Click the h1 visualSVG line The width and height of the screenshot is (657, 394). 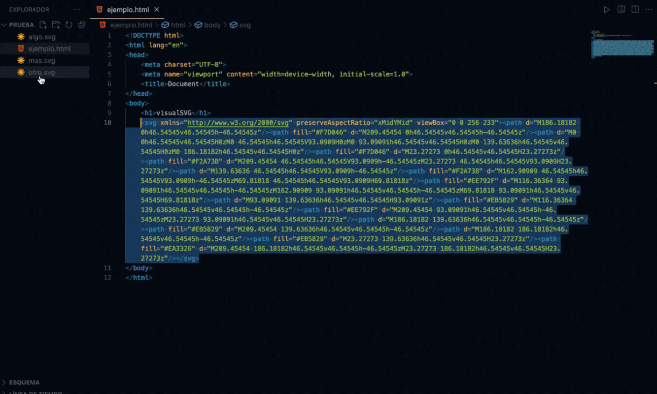(x=176, y=113)
